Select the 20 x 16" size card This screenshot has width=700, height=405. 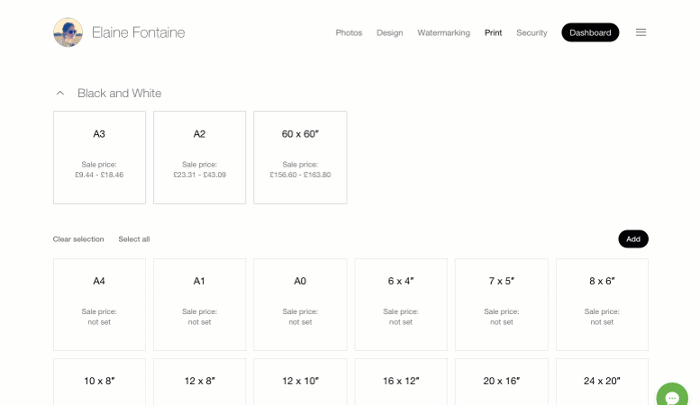pyautogui.click(x=501, y=382)
